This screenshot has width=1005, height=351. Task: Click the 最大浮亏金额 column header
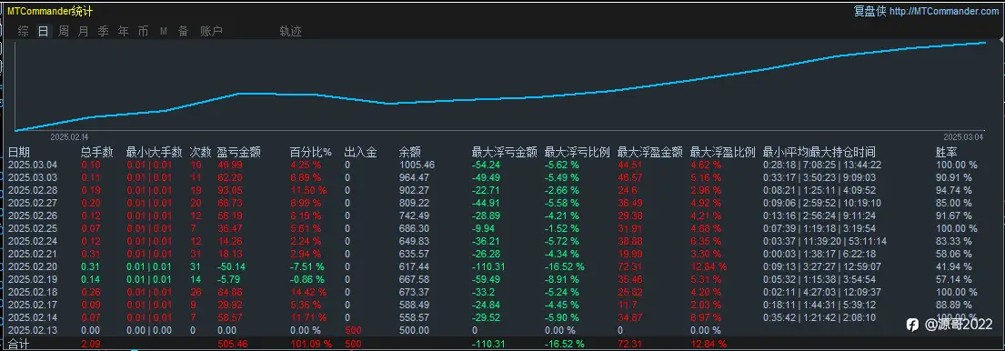[504, 153]
